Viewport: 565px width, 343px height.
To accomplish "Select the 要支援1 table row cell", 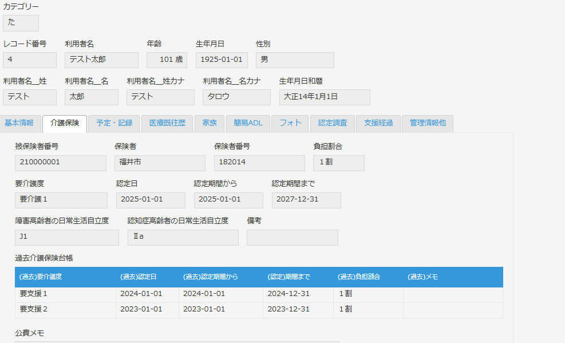I will coord(65,294).
